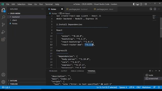Open the Selection menu
The height and width of the screenshot is (91, 162).
tap(21, 4)
